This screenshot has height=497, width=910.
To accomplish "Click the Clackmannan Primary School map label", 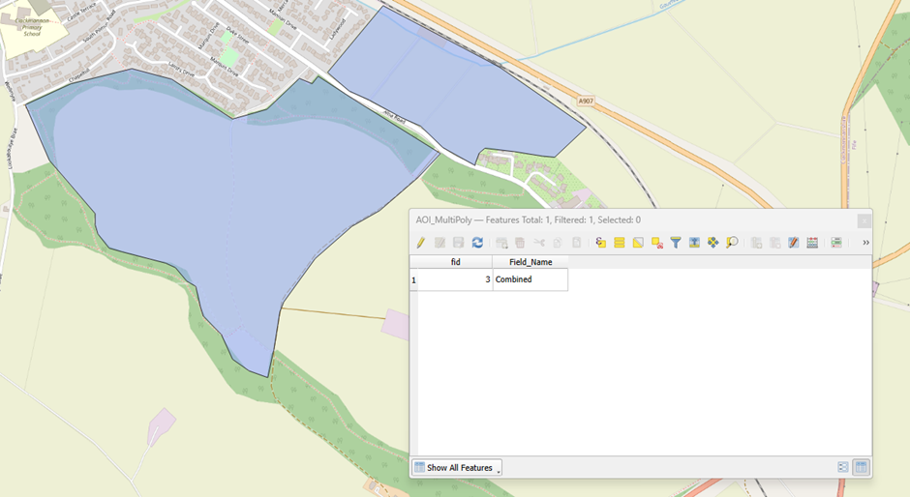I will click(32, 27).
